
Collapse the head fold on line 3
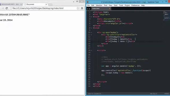pyautogui.click(x=91, y=17)
